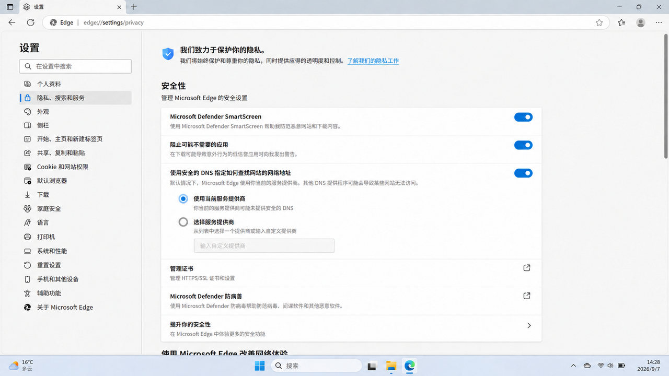Reload the page with refresh icon
Viewport: 669px width, 376px height.
coord(30,22)
